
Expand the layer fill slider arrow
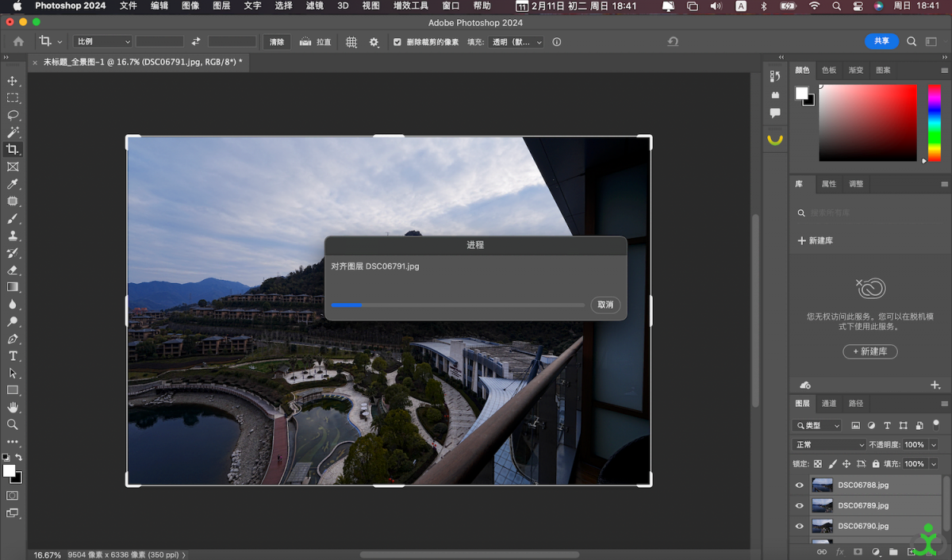coord(934,464)
